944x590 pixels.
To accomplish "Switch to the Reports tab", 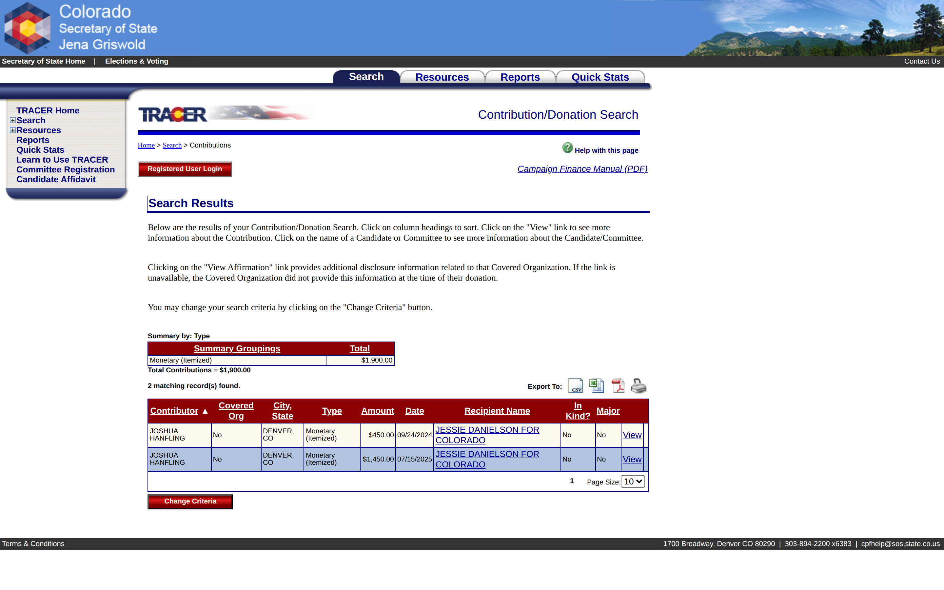I will (x=520, y=77).
